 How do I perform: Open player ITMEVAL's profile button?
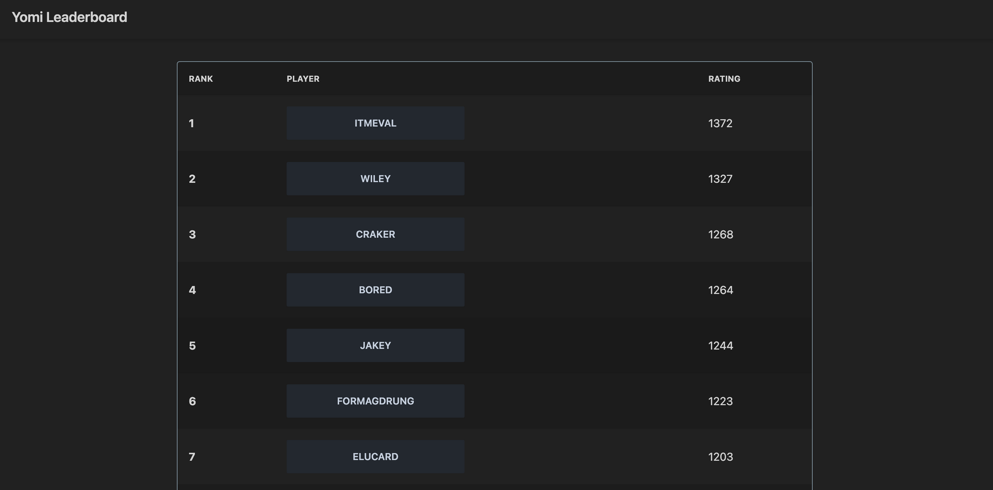pos(375,123)
